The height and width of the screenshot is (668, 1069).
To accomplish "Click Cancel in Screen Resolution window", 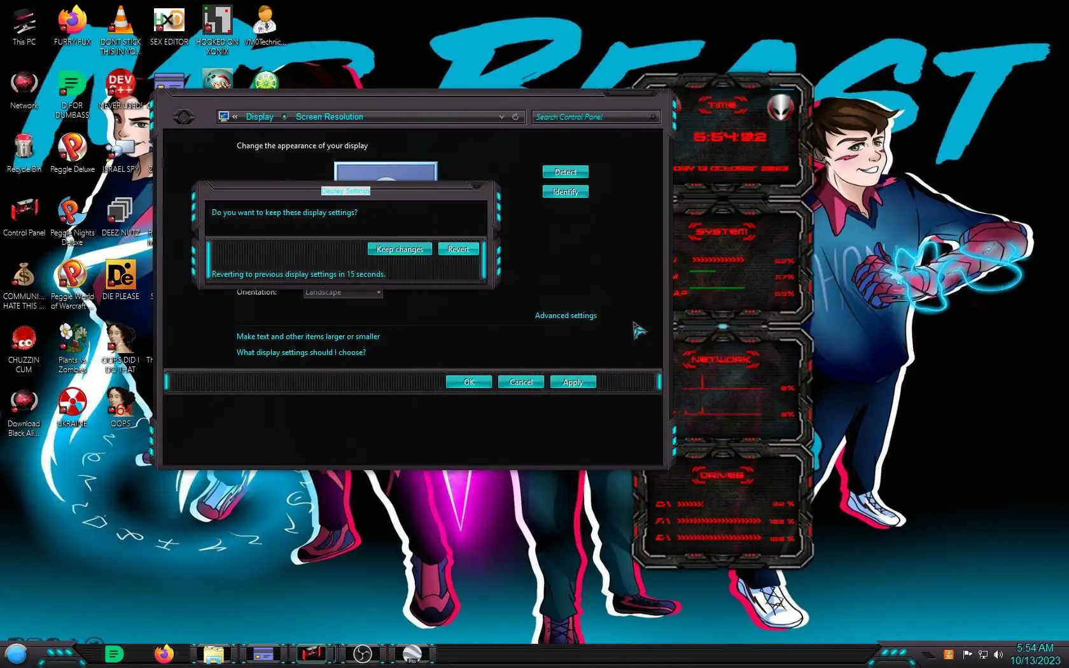I will click(521, 382).
